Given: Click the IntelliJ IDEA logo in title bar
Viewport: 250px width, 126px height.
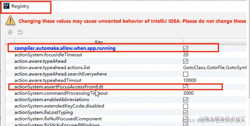Looking at the screenshot, I should pyautogui.click(x=7, y=7).
